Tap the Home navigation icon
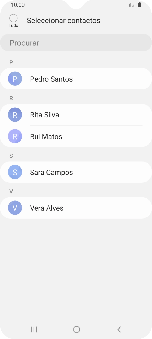 76,330
